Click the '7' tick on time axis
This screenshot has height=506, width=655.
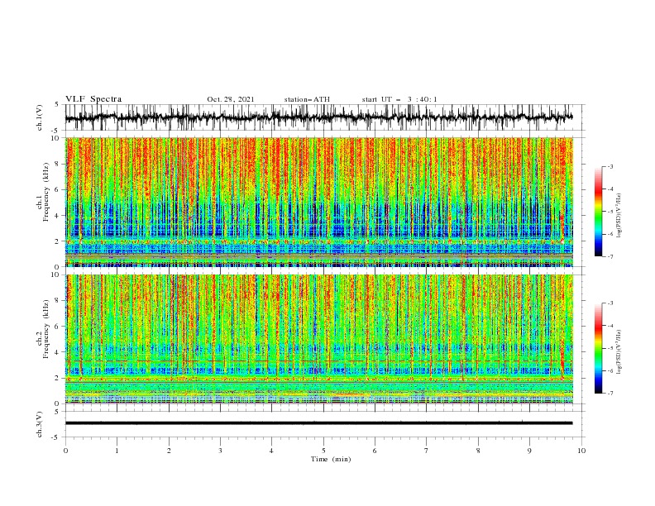[427, 451]
